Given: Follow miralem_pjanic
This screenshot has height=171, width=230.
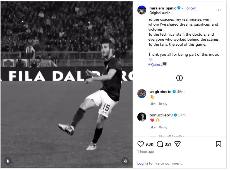Looking at the screenshot, I should pyautogui.click(x=190, y=8).
